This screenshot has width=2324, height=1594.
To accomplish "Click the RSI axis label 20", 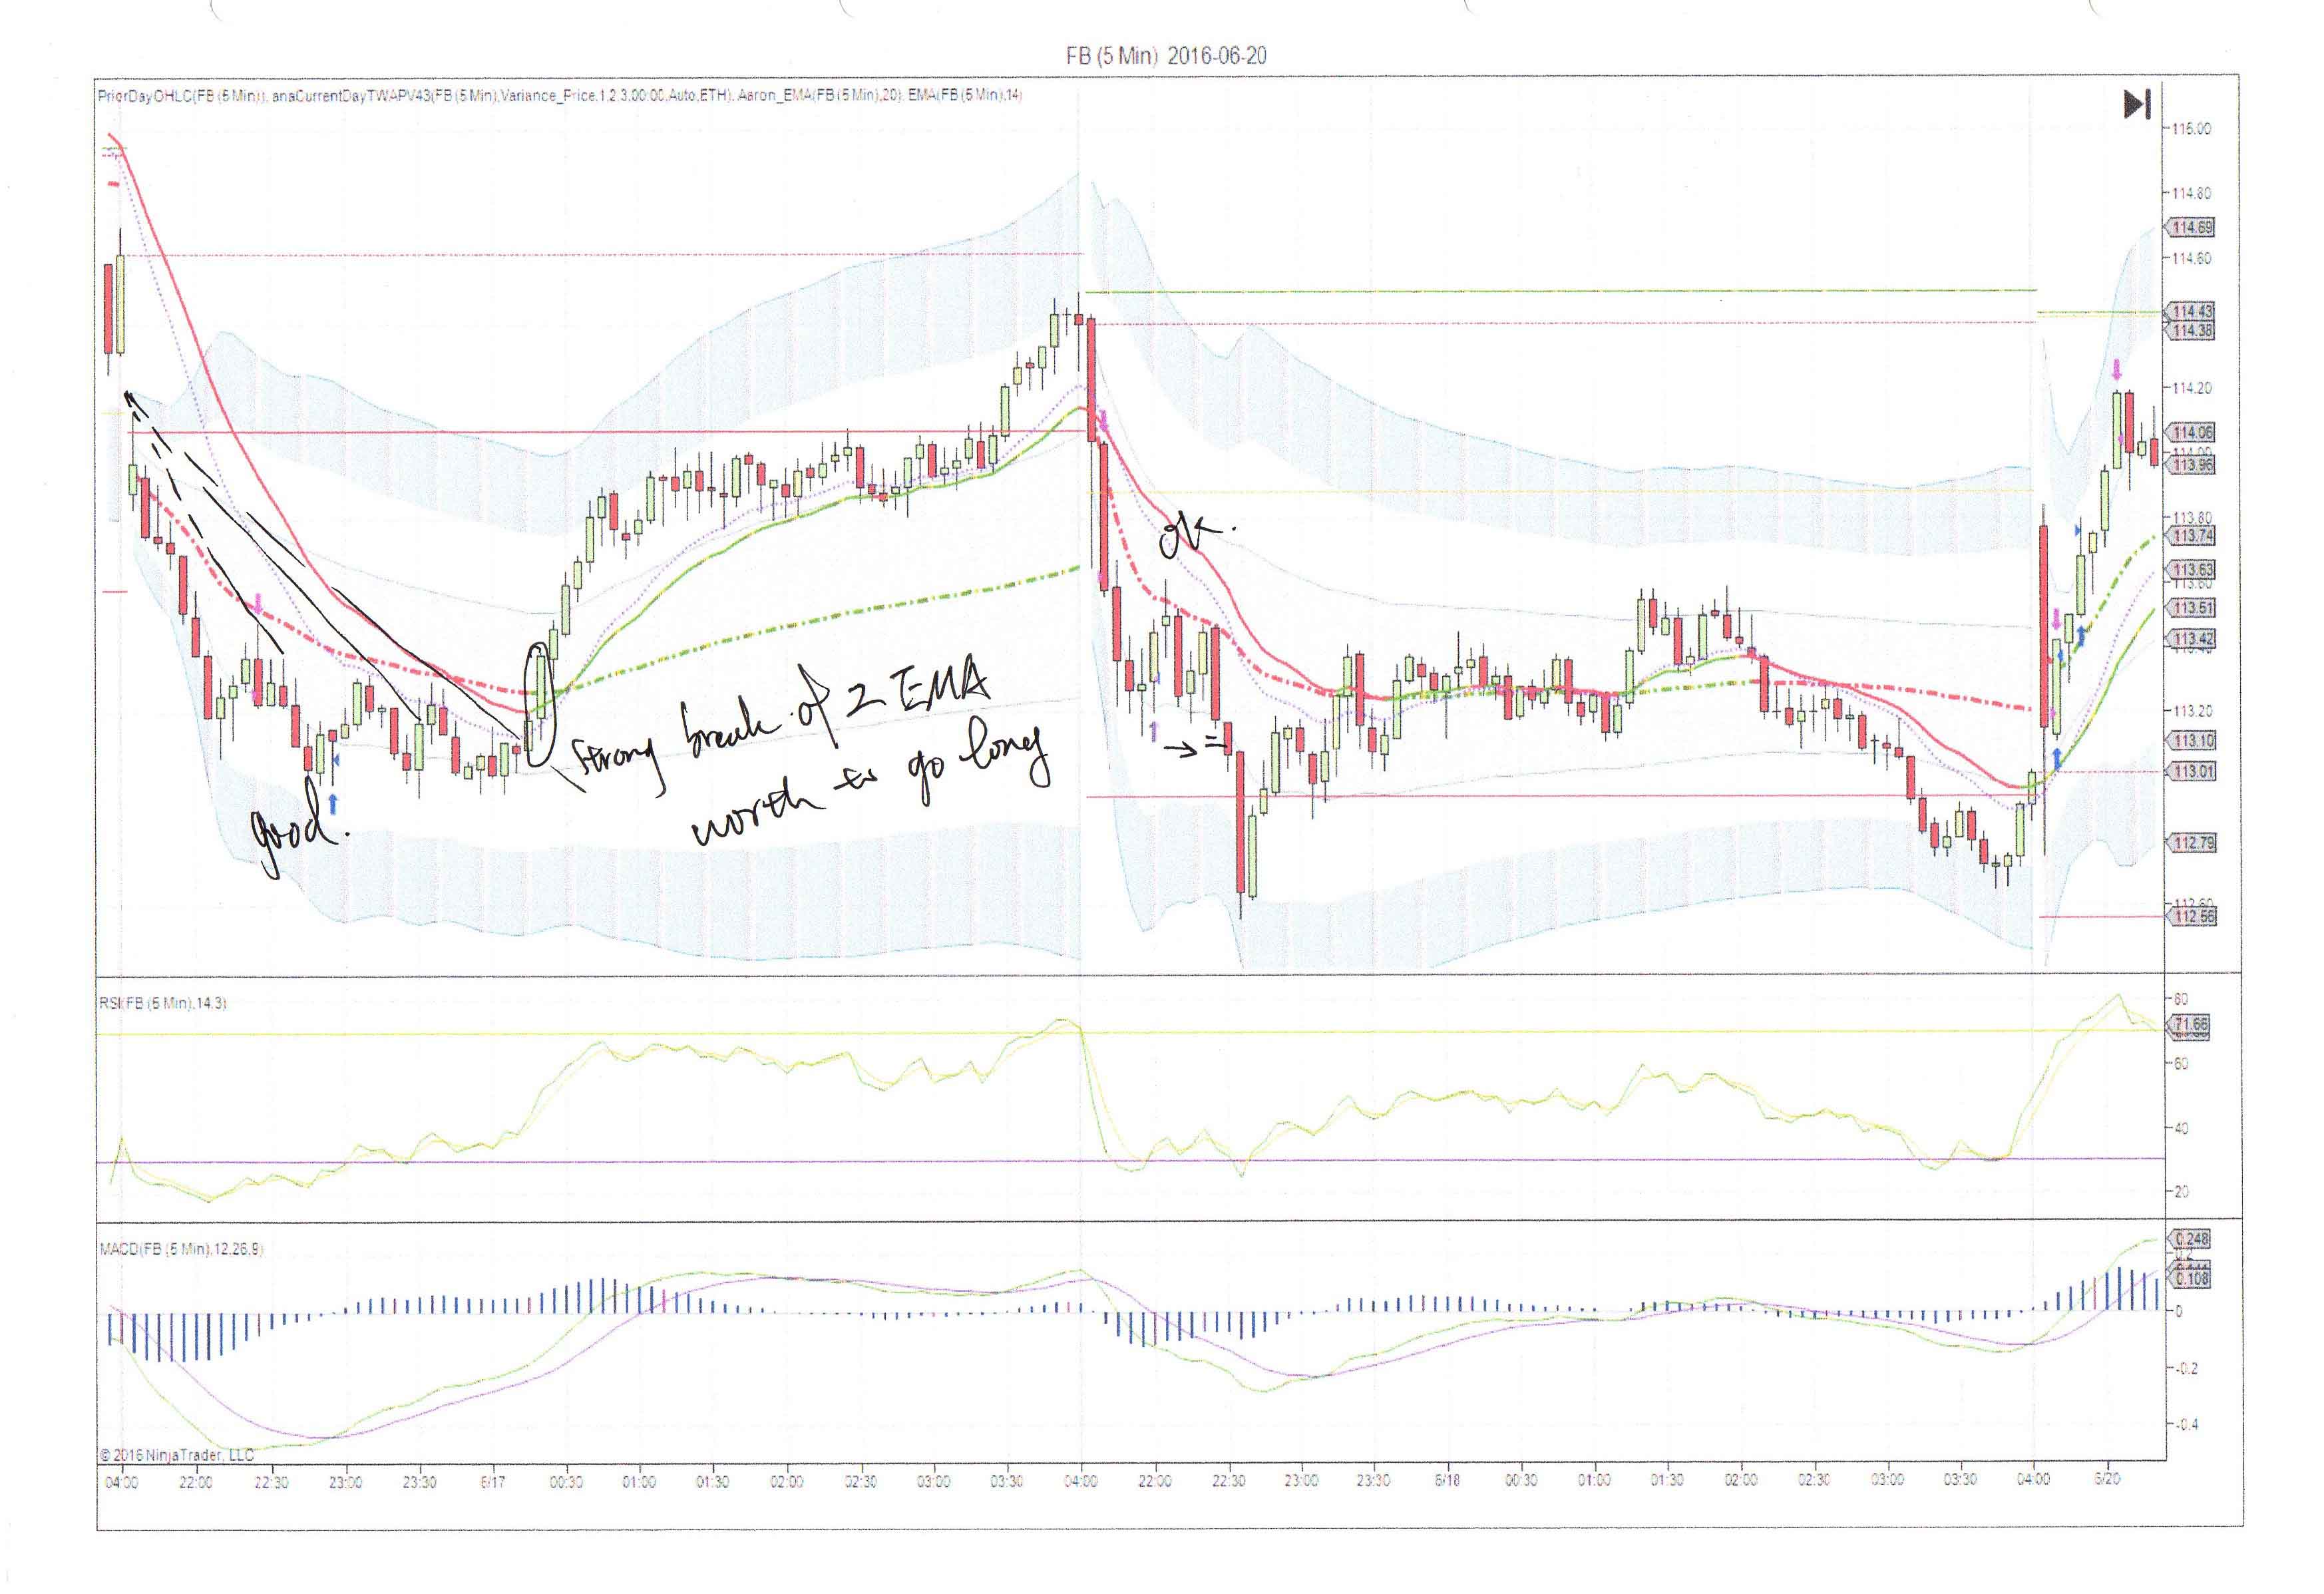I will point(2181,1193).
